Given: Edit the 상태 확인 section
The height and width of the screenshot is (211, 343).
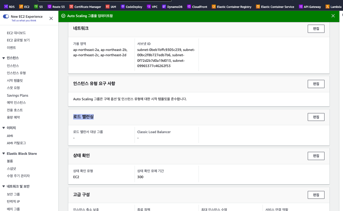Looking at the screenshot, I should click(x=316, y=156).
